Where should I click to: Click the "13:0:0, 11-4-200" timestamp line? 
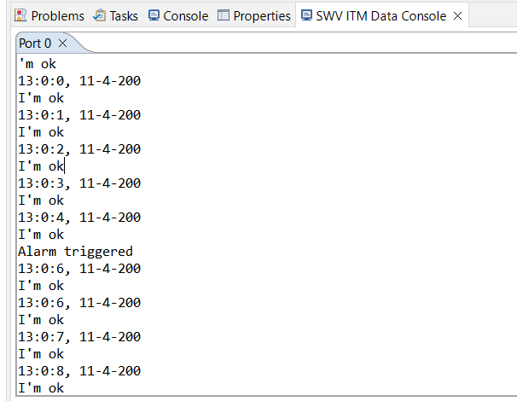pyautogui.click(x=79, y=81)
